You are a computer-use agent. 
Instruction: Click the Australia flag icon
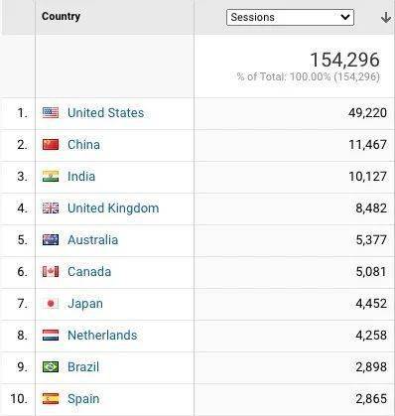51,240
